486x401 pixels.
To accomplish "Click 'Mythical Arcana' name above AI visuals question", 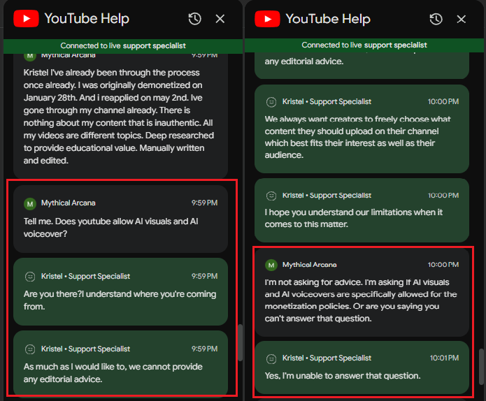I will (69, 203).
